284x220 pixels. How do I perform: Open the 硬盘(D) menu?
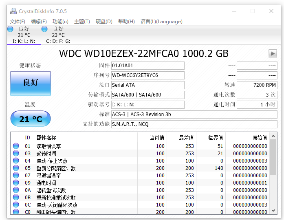104,22
